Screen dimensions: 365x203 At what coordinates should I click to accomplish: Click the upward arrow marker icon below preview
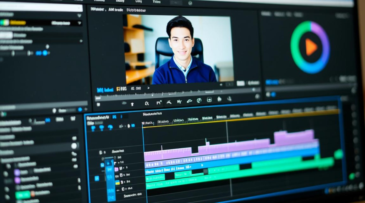[x=132, y=104]
